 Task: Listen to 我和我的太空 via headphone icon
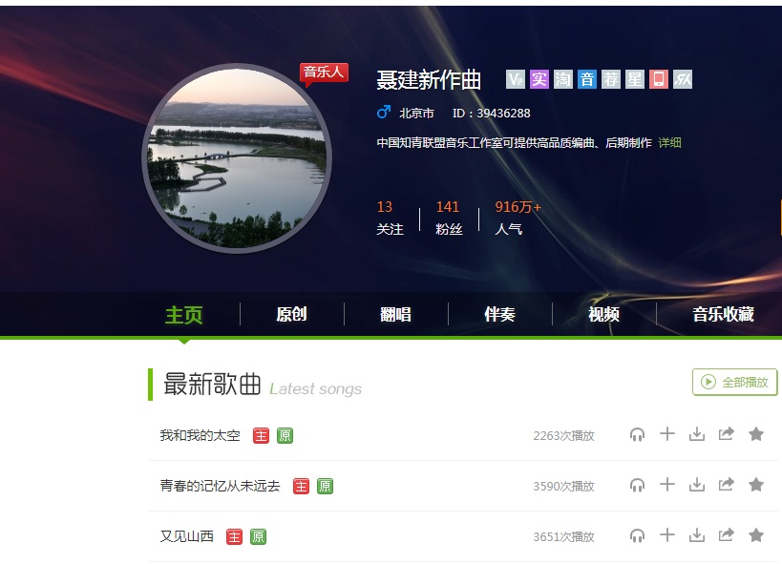click(x=638, y=435)
